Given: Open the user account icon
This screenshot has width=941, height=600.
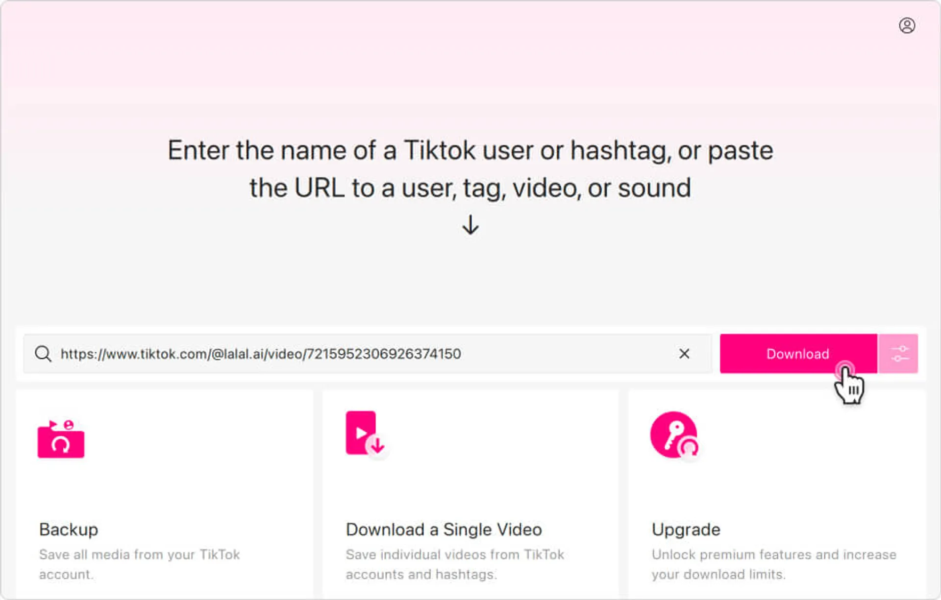Looking at the screenshot, I should pos(907,25).
